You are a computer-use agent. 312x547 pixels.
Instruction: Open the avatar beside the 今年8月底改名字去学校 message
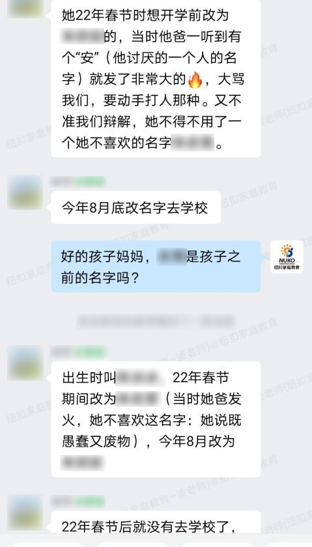click(x=25, y=192)
